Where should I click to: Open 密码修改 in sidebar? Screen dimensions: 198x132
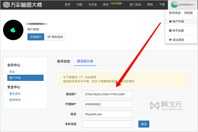[15, 100]
